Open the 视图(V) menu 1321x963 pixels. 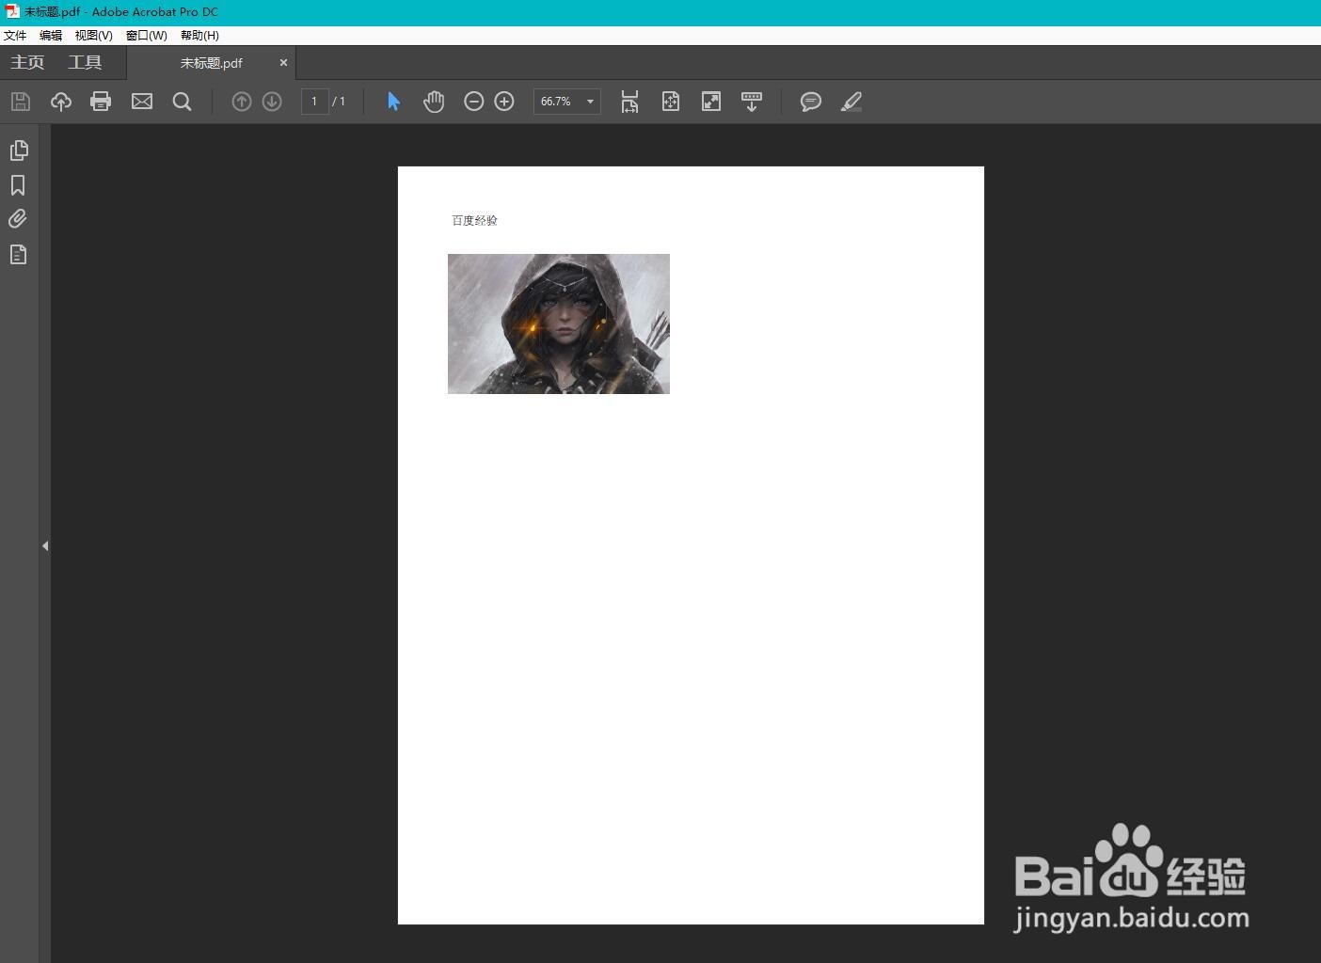[94, 36]
